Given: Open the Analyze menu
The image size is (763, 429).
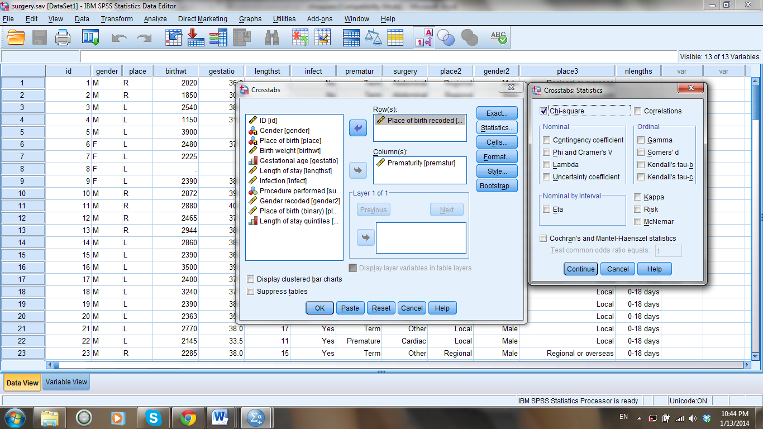Looking at the screenshot, I should click(155, 18).
